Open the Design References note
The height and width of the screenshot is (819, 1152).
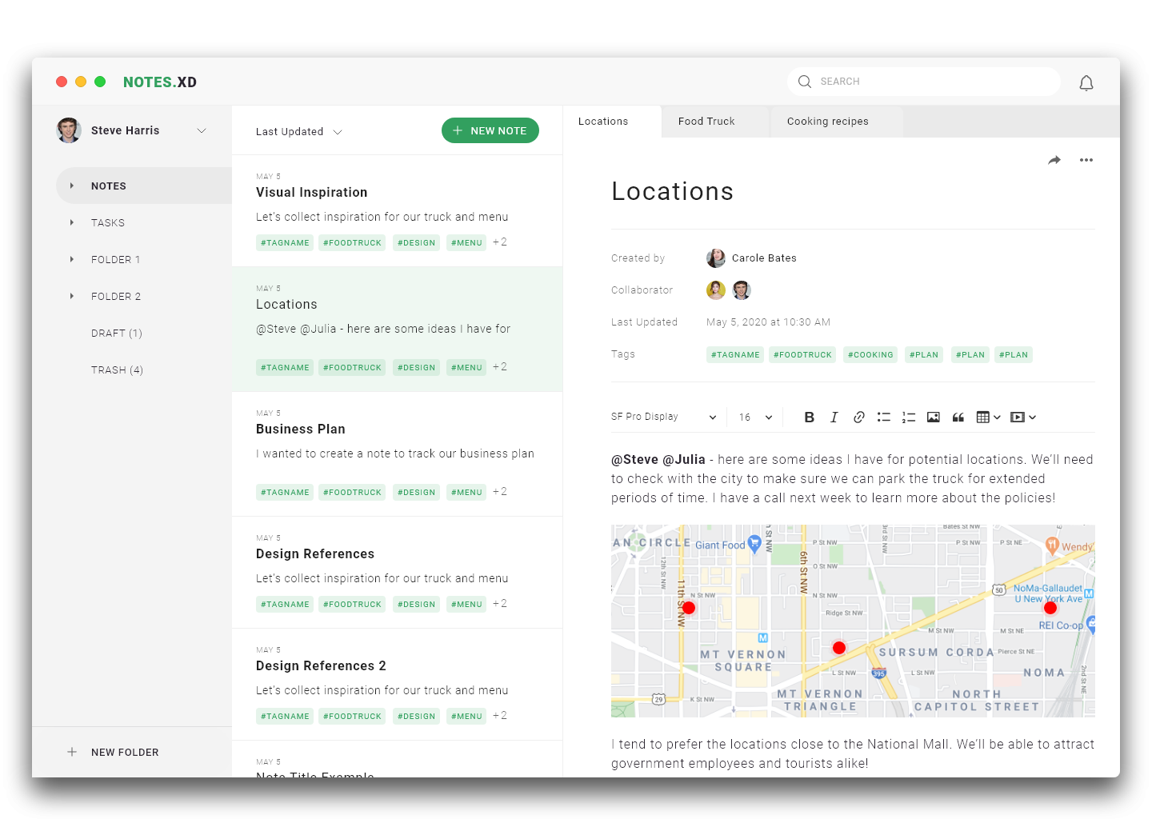tap(397, 572)
